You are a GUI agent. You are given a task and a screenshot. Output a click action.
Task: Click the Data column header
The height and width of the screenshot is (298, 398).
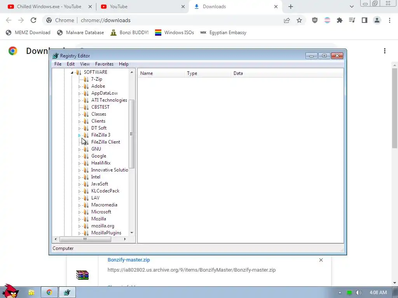287,73
